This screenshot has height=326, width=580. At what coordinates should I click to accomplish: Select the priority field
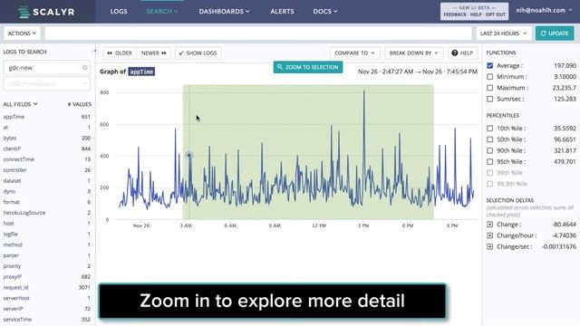point(12,266)
